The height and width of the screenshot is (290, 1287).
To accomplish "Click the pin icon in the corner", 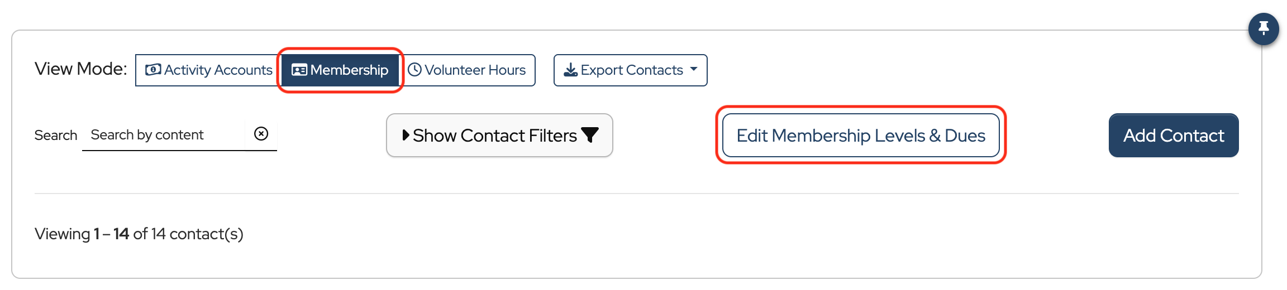I will (1264, 28).
